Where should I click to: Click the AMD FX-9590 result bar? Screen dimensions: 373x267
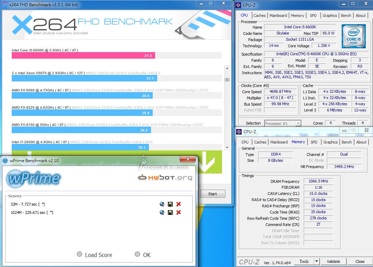pyautogui.click(x=82, y=96)
